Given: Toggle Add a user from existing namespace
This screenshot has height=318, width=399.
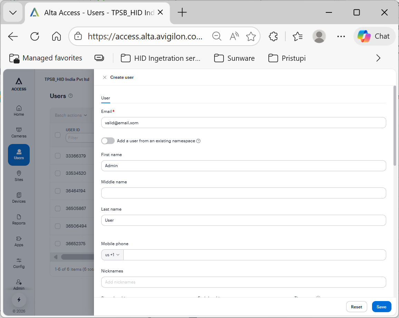Looking at the screenshot, I should click(108, 141).
